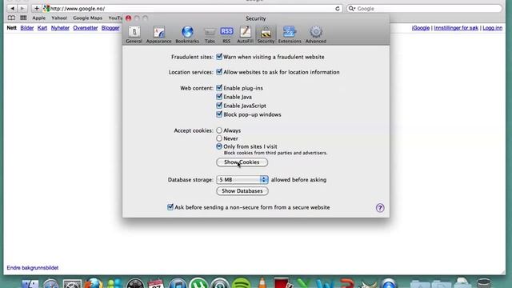
Task: Toggle Block pop-up windows
Action: point(219,114)
